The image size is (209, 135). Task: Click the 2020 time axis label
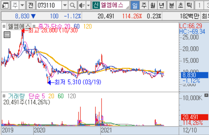[x=39, y=131]
